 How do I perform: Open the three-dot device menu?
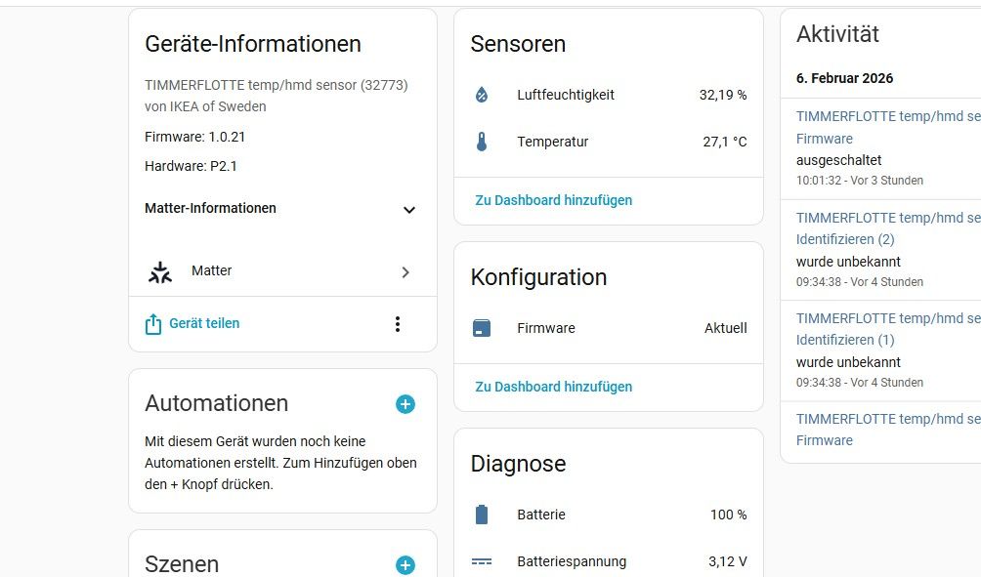click(x=397, y=324)
